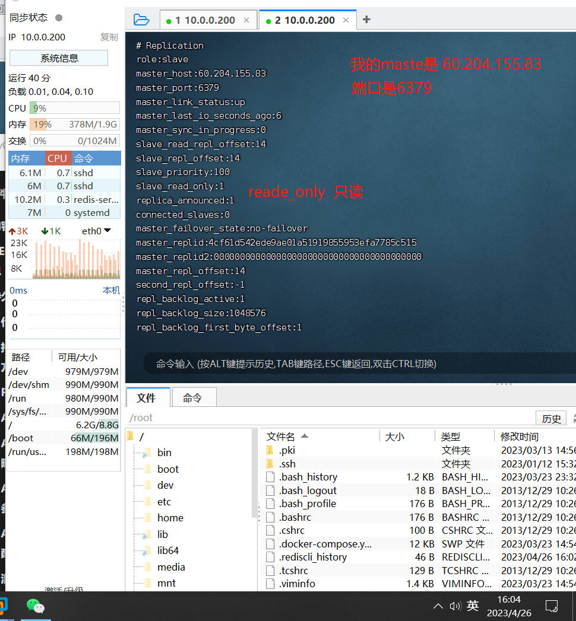Show hidden tray icons chevron
The width and height of the screenshot is (576, 621).
(438, 606)
